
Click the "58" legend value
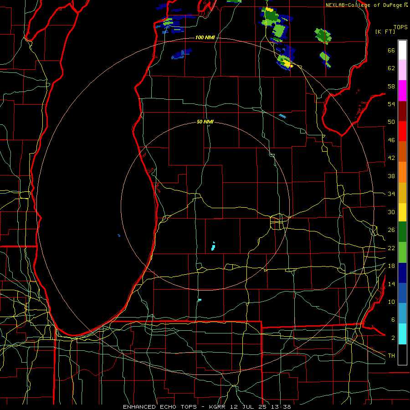pos(391,86)
